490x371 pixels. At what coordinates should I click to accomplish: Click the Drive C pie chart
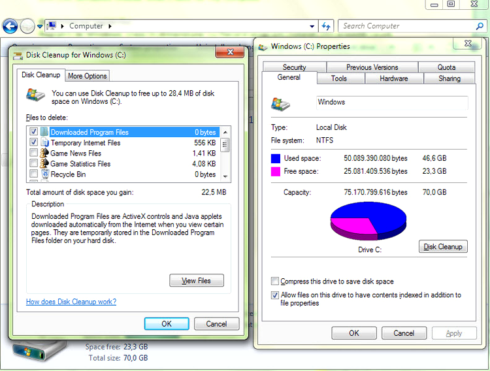pyautogui.click(x=368, y=221)
